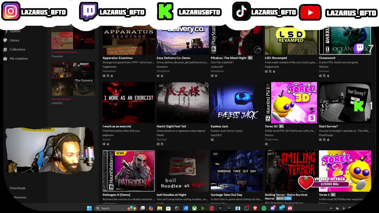Open the Apparatus: Exanimus cover image
Screen dimensions: 379x213
coord(129,40)
